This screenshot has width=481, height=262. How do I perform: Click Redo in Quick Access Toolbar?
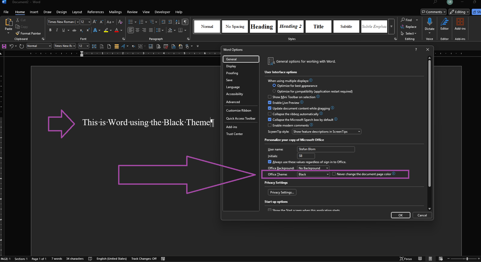tap(22, 46)
